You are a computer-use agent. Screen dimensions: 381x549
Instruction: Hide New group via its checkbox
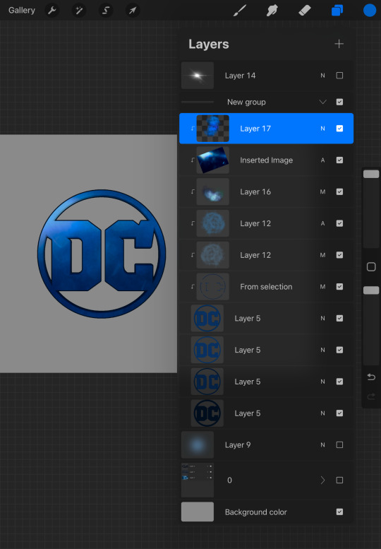point(339,102)
